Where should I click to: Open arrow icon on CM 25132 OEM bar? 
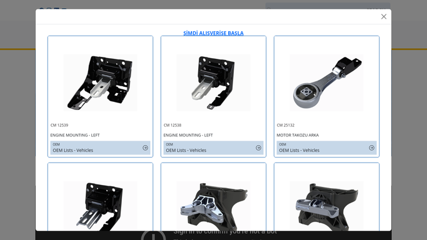[371, 147]
